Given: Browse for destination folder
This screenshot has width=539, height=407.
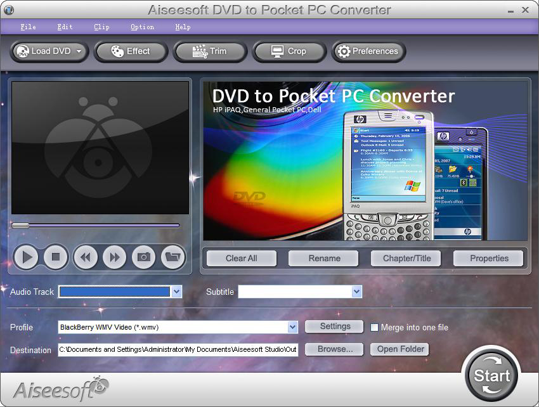Looking at the screenshot, I should (334, 349).
